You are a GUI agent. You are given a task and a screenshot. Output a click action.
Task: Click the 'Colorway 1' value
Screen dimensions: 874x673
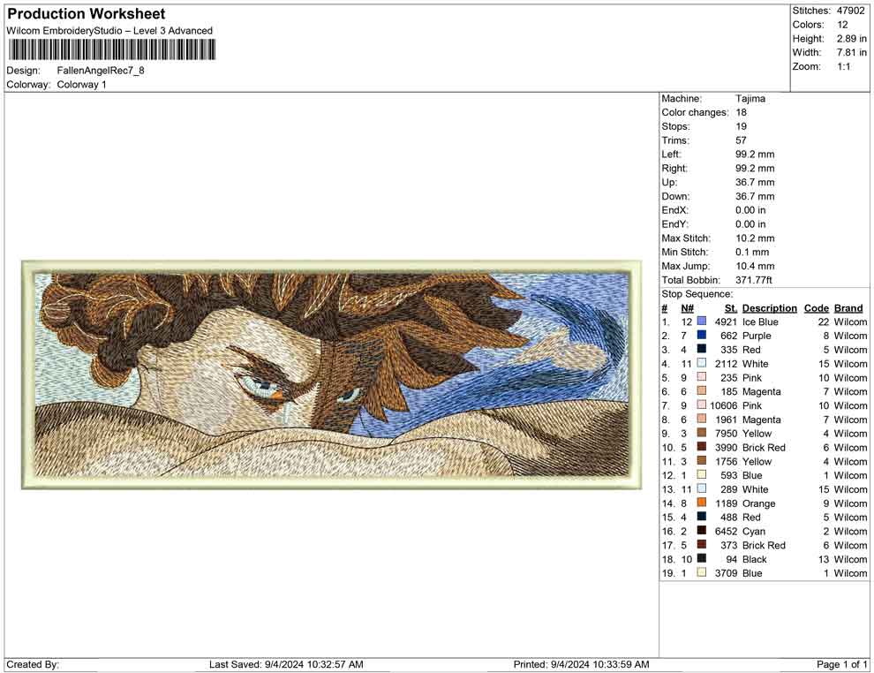tap(81, 85)
